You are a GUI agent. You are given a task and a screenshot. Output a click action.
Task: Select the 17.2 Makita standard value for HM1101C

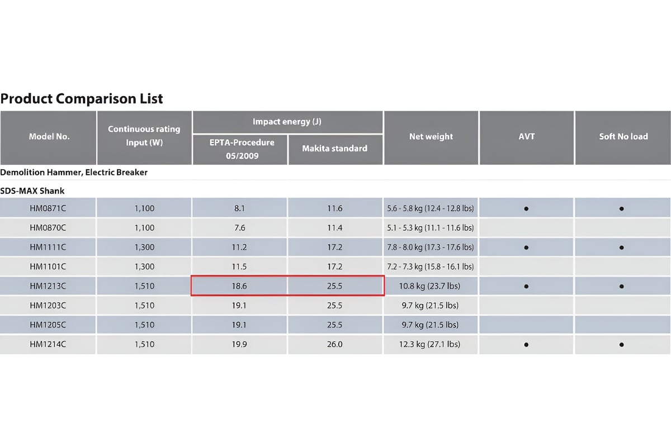335,267
